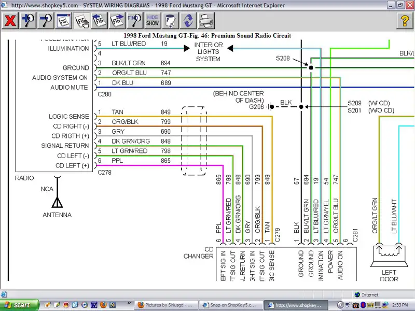This screenshot has height=311, width=415.
Task: Fit the figure to the window icon
Action: (63, 21)
